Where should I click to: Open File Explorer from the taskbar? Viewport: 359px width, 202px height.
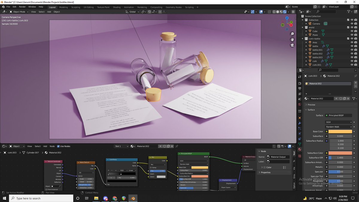tap(96, 198)
